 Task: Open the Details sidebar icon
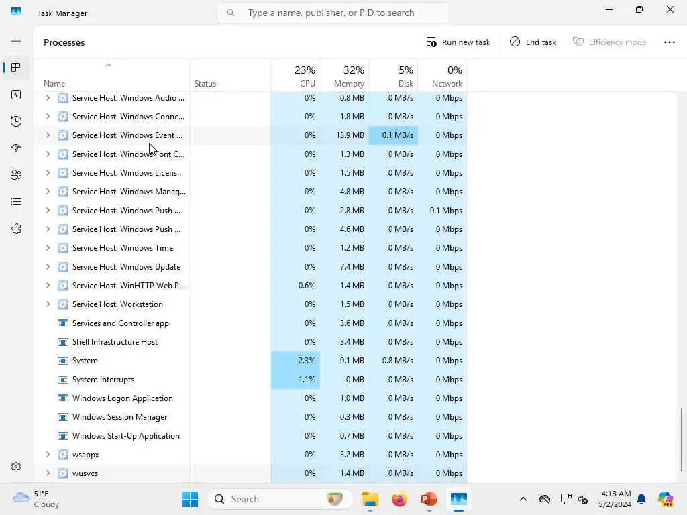[16, 202]
